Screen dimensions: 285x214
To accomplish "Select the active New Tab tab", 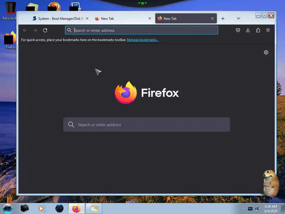I will [x=186, y=19].
